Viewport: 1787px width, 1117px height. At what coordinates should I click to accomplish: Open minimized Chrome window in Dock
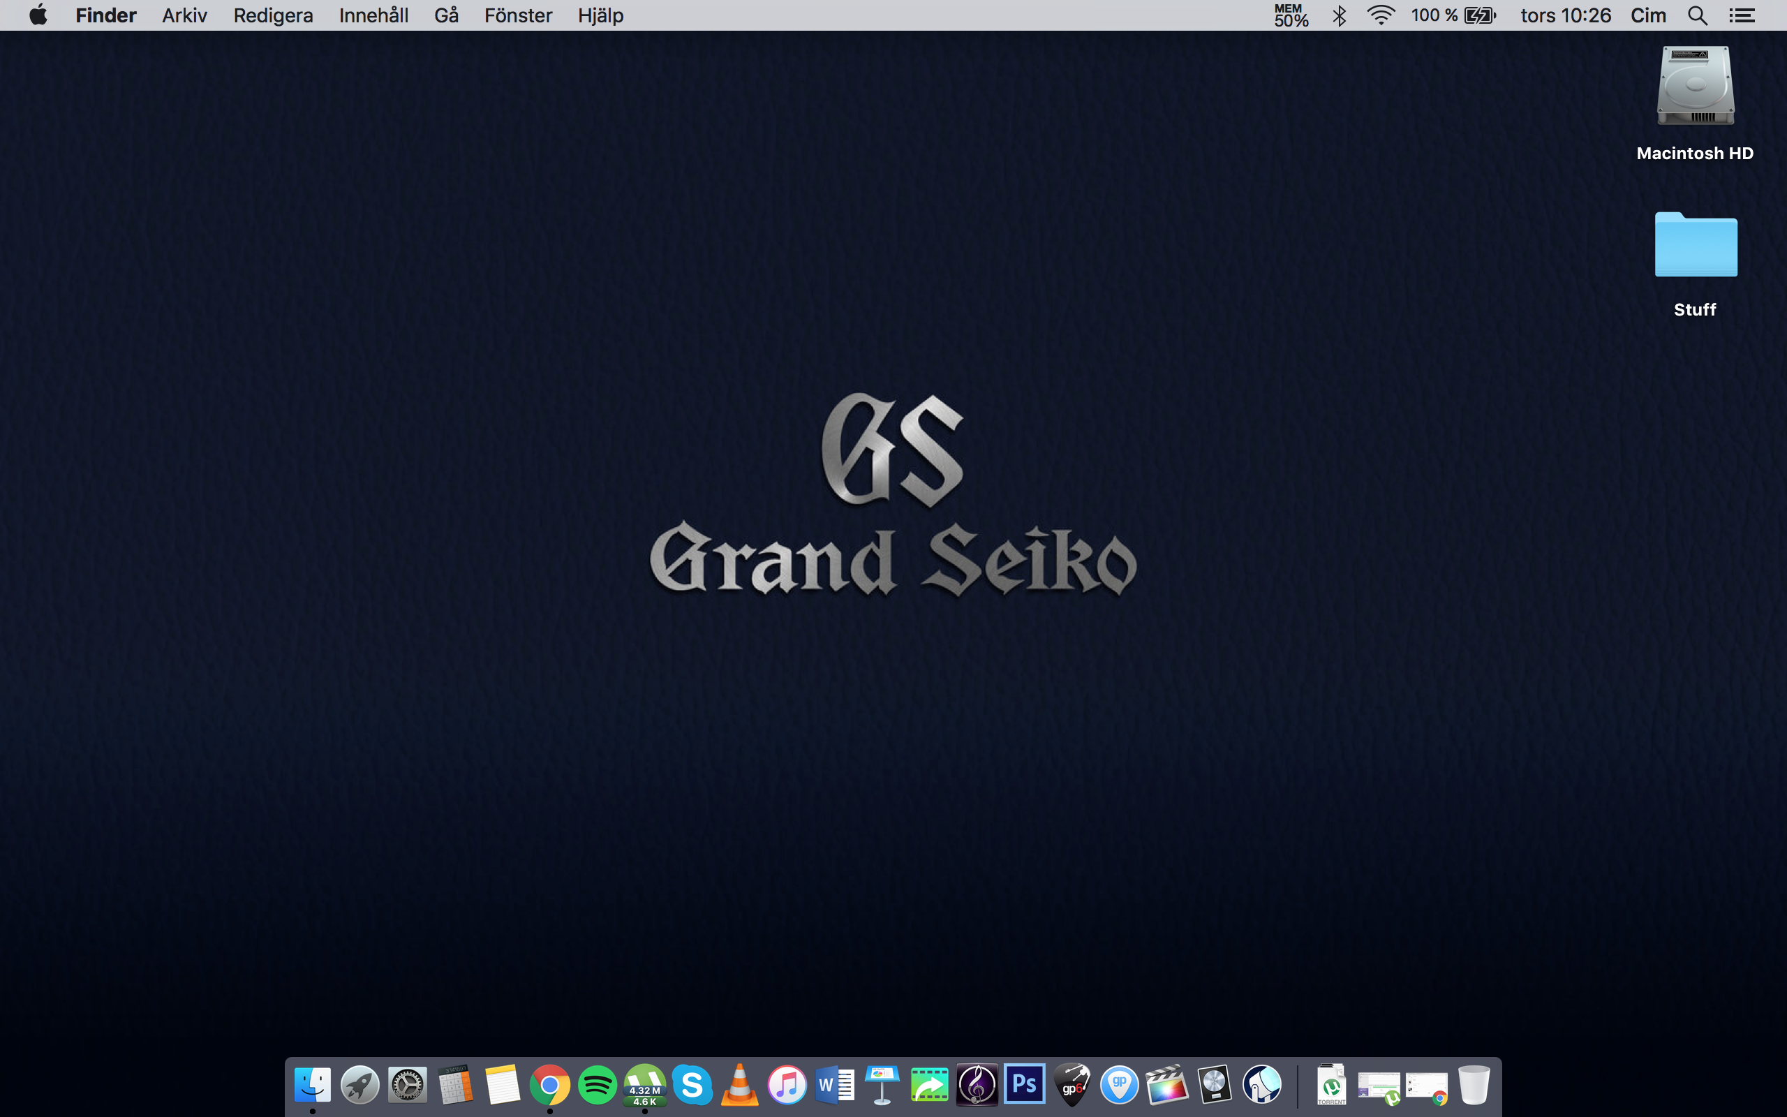click(x=1427, y=1088)
